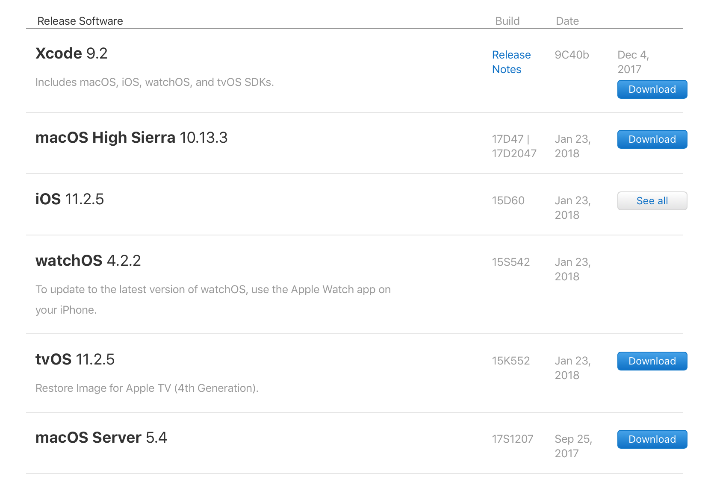Click the Build column header
Screen dimensions: 714x488
[507, 21]
